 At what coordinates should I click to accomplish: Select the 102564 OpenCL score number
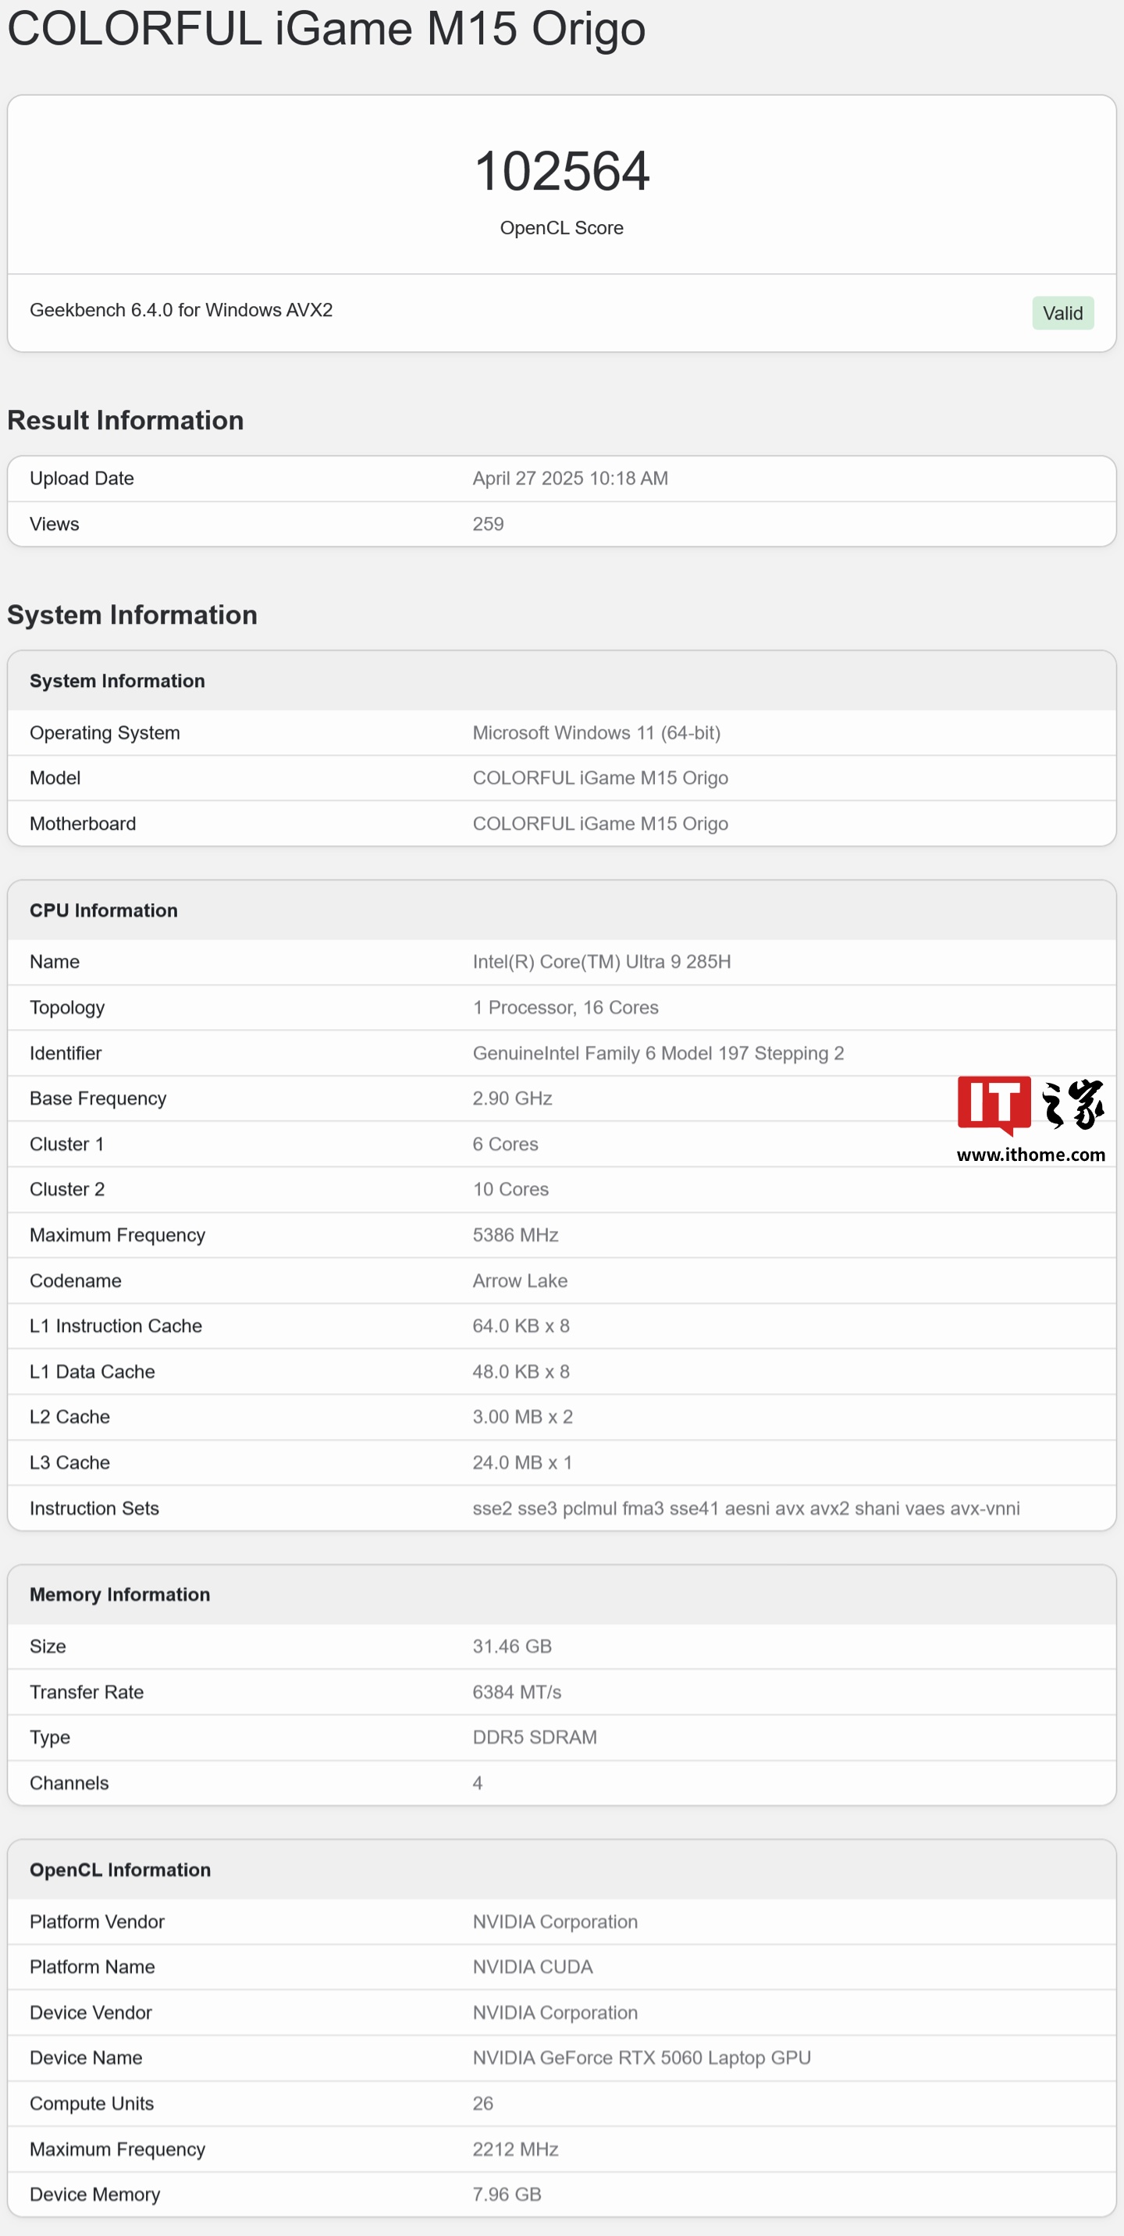point(561,171)
